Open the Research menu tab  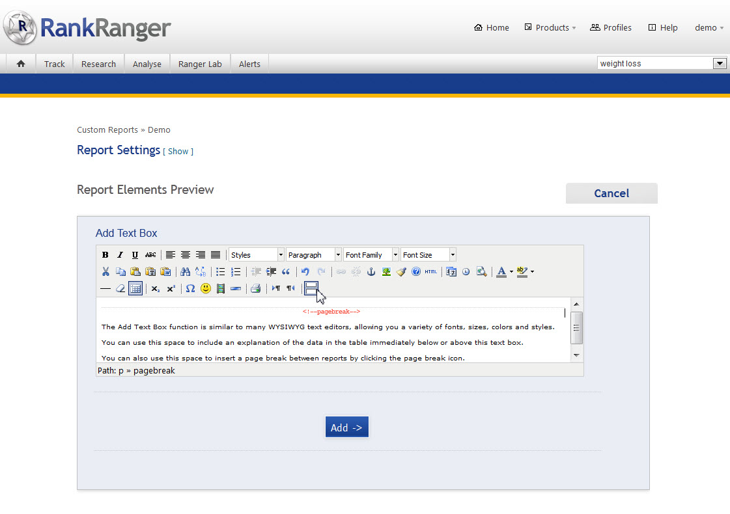98,64
